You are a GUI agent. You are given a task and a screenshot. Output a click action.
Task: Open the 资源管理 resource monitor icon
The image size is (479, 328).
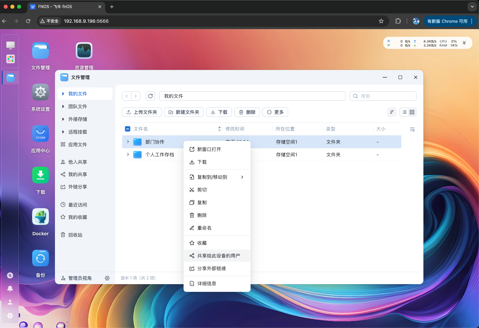(x=84, y=51)
